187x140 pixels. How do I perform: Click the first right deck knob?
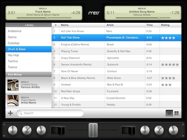(145, 130)
